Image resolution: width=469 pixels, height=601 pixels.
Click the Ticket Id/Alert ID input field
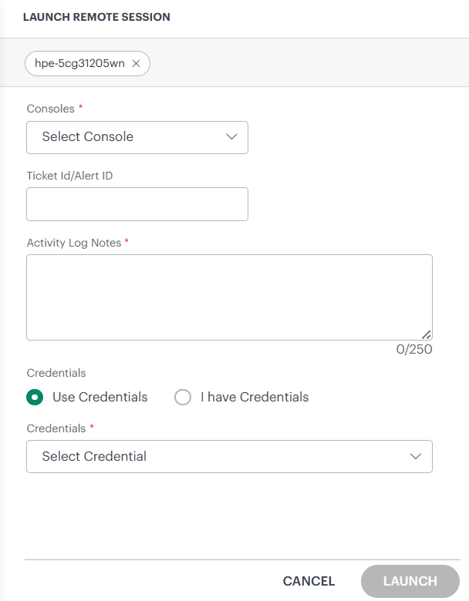tap(137, 204)
